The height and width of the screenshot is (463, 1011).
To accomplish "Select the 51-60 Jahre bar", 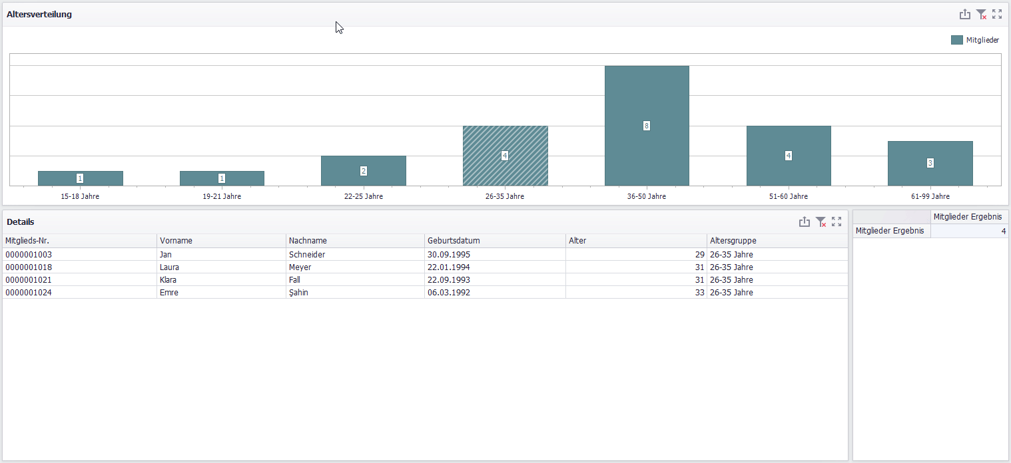I will pos(788,156).
